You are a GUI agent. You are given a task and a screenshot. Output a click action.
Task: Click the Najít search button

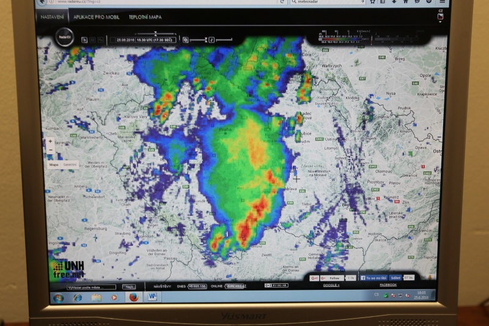coord(128,287)
